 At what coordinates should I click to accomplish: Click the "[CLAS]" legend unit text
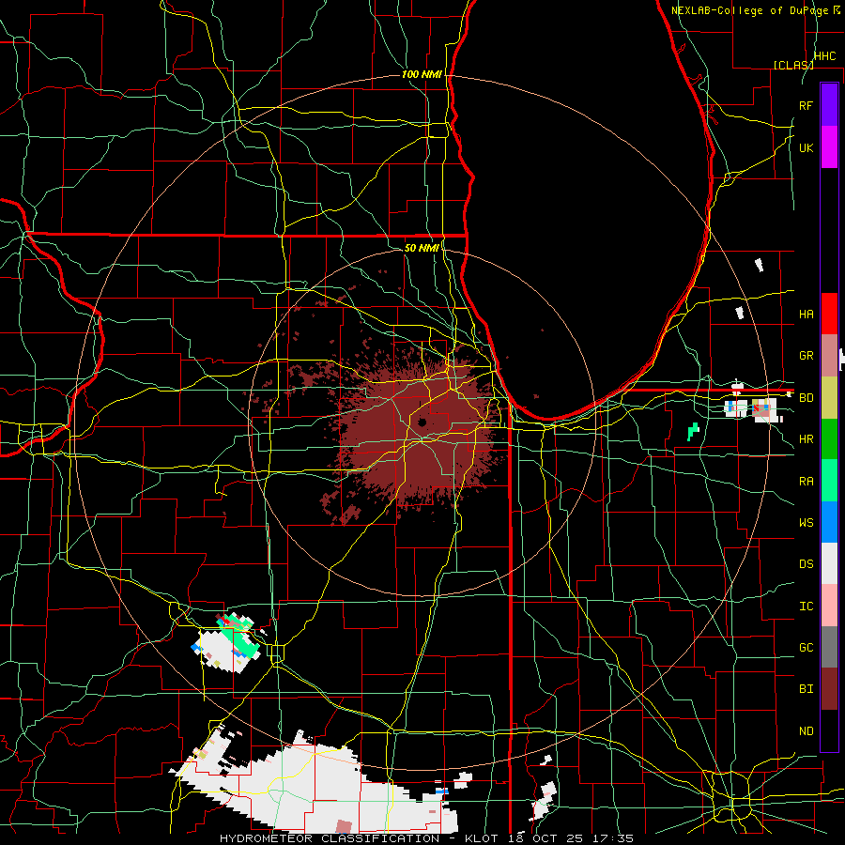(x=793, y=65)
